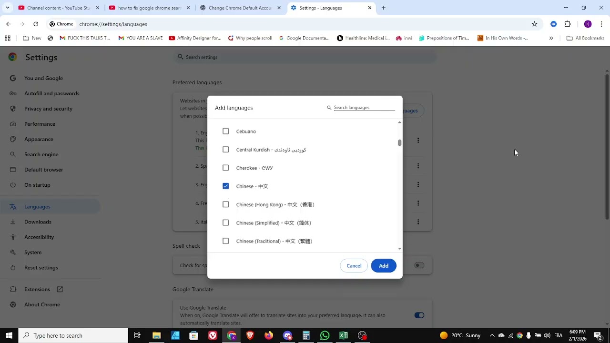Open Why people scroll bookmark

pos(250,38)
